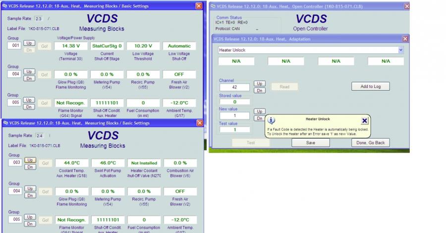
Task: Dismiss the Heater Unlock tooltip with its X
Action: (x=365, y=120)
